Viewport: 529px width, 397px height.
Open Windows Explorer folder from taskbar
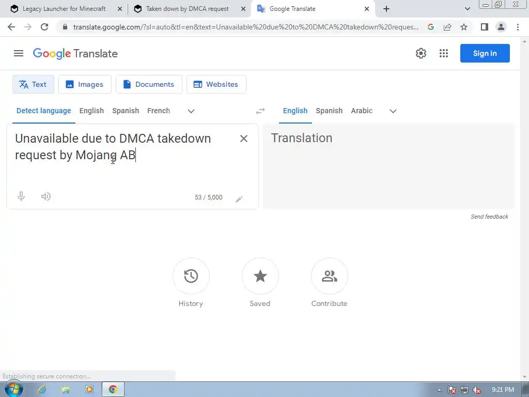(66, 390)
